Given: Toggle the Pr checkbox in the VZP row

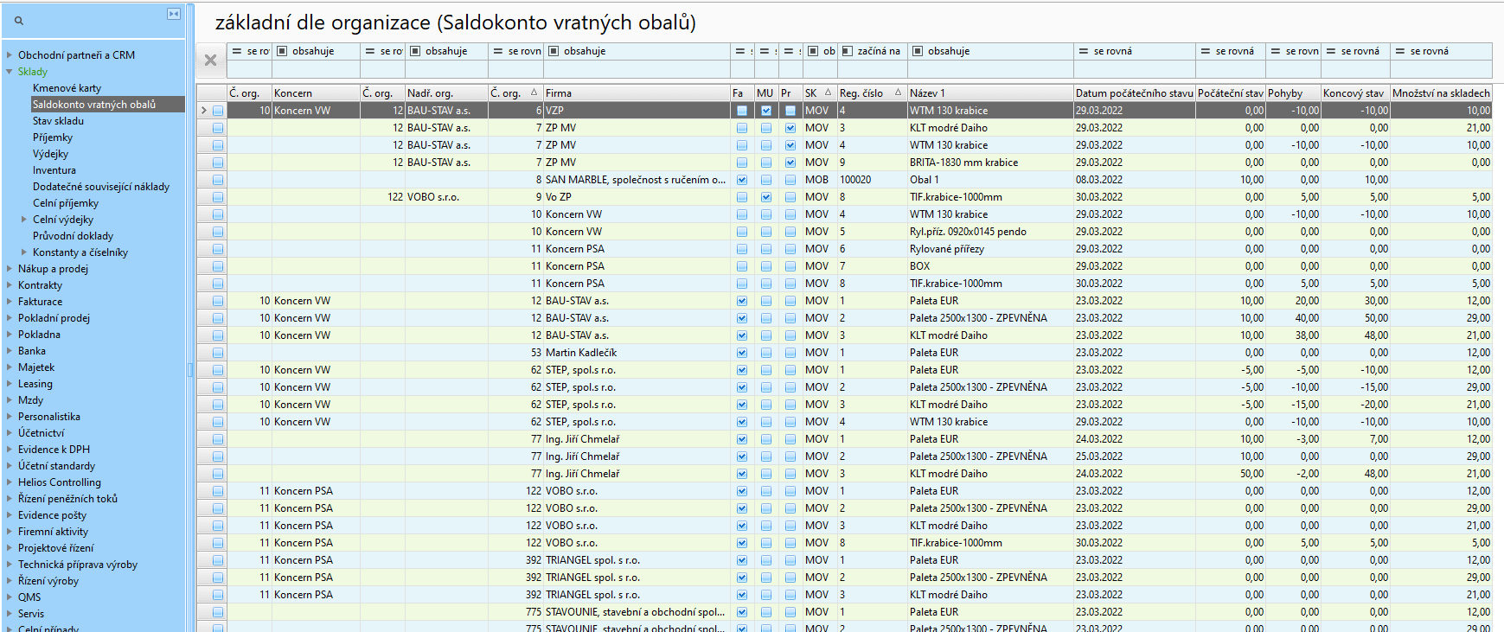Looking at the screenshot, I should click(790, 111).
